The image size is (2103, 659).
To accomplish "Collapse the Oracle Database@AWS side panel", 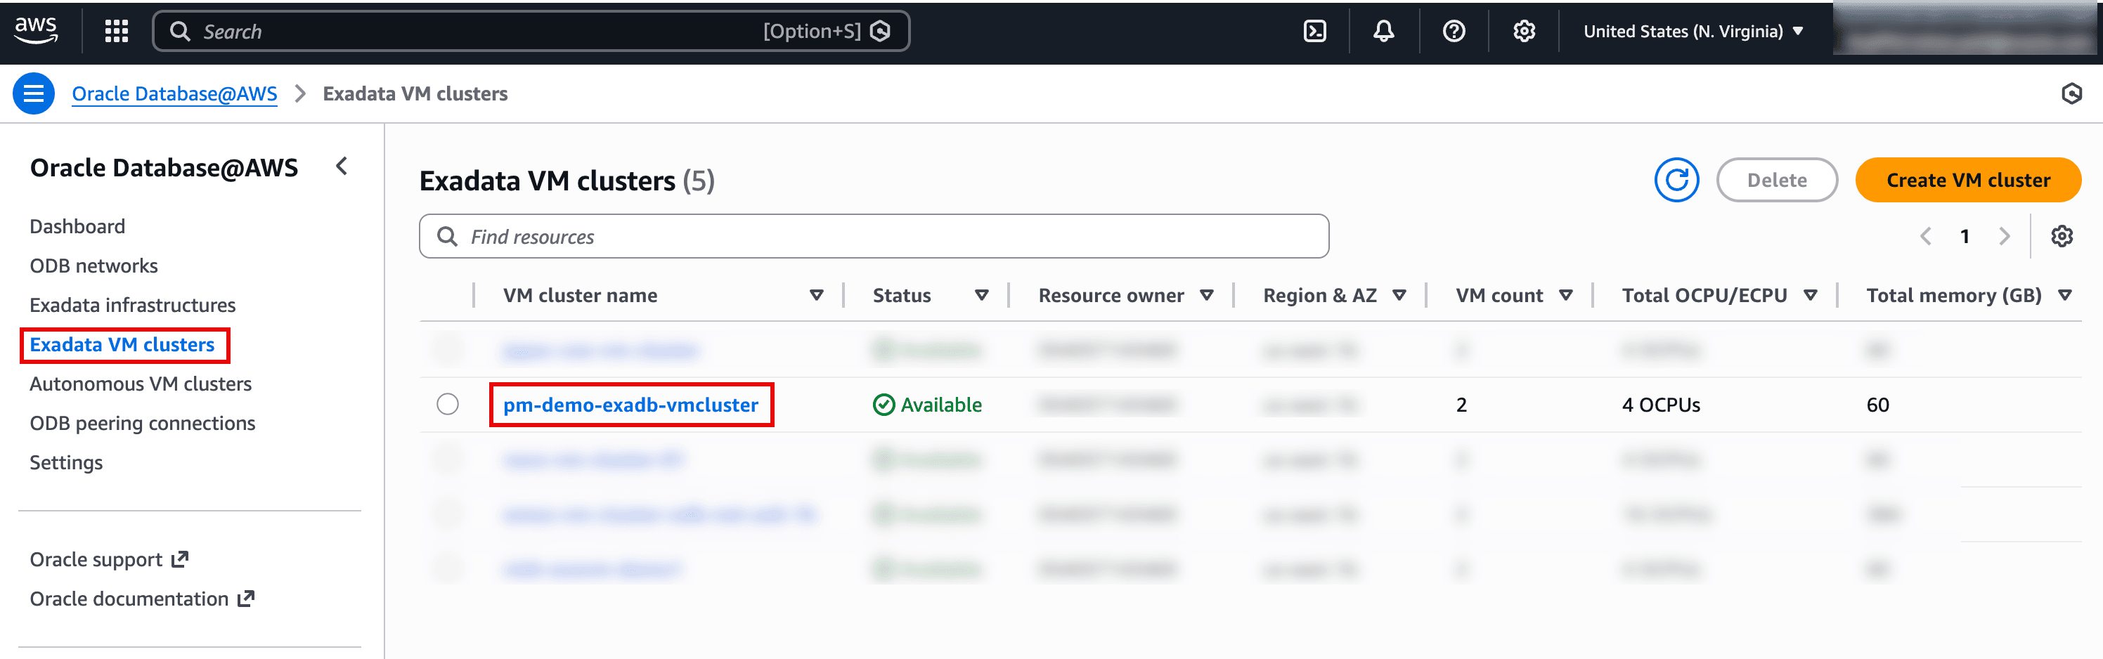I will (342, 167).
